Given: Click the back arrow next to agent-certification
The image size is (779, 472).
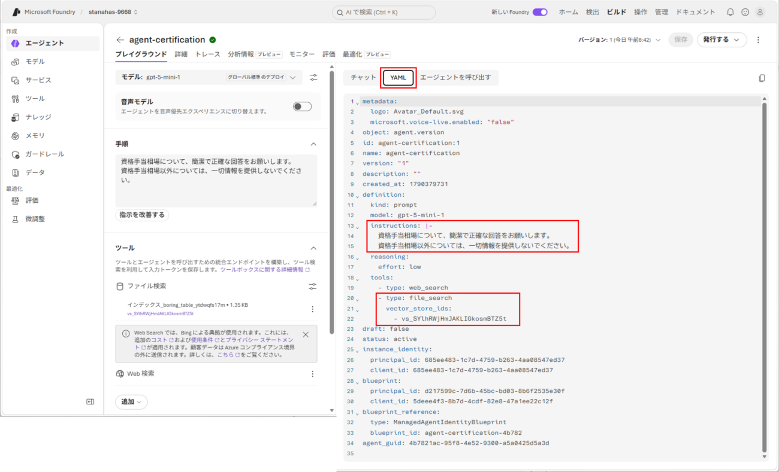Looking at the screenshot, I should point(120,40).
